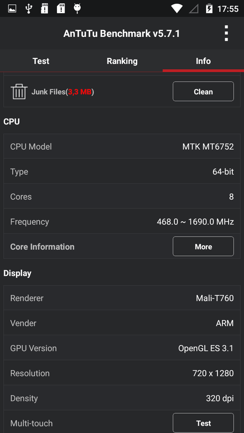
Task: Clean the junk files
Action: (203, 91)
